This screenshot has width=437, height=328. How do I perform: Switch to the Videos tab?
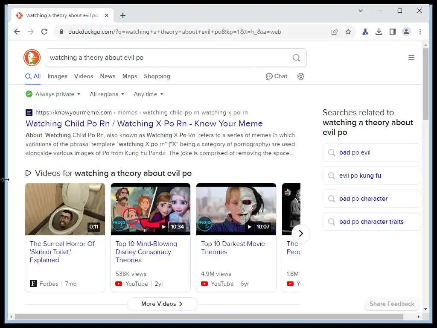point(84,76)
